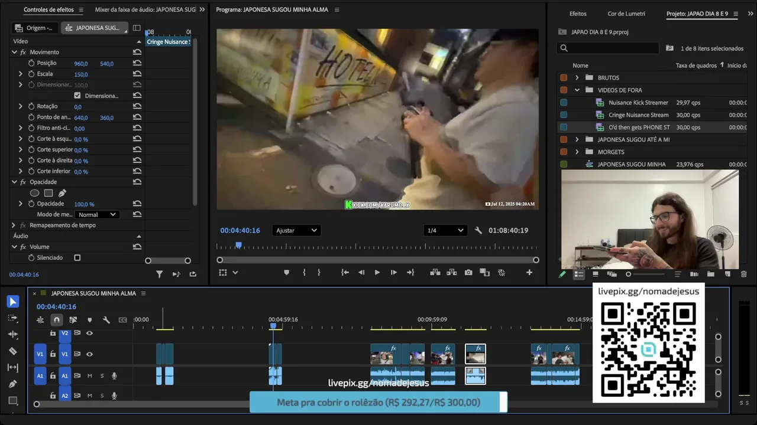757x425 pixels.
Task: Enable voice-over record on A1
Action: point(114,376)
